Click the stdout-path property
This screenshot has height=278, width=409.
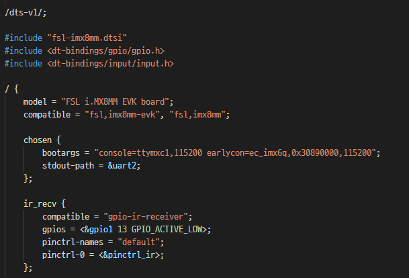71,165
